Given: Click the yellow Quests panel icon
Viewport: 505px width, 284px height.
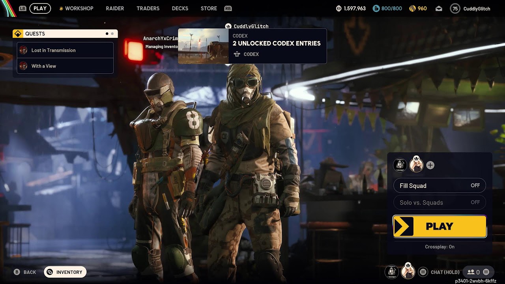Looking at the screenshot, I should pos(17,34).
